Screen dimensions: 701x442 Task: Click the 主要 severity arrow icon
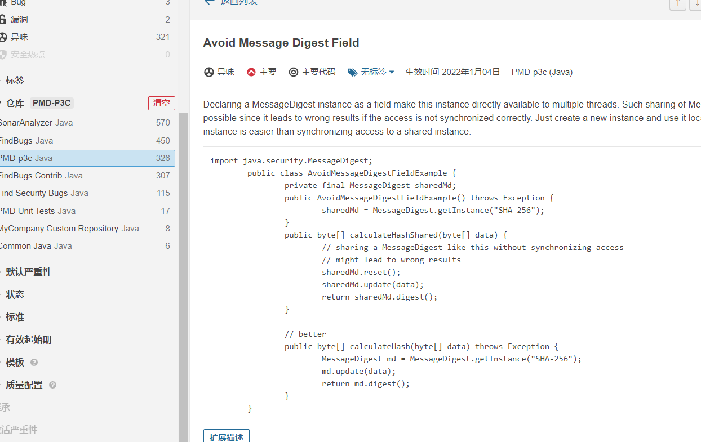pos(250,72)
